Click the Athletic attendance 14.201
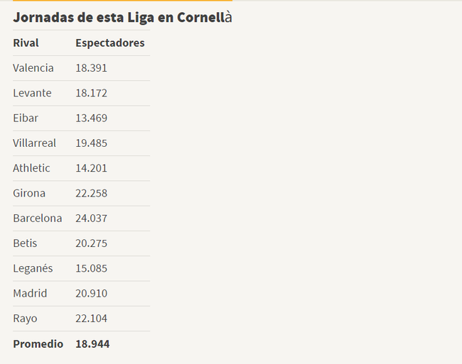The width and height of the screenshot is (462, 364). [92, 168]
